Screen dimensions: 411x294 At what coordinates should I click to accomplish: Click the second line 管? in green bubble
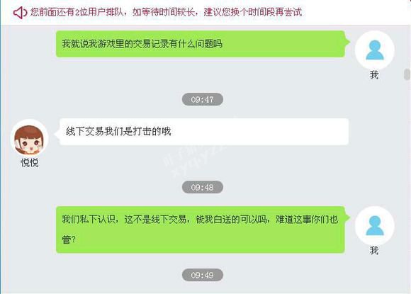click(69, 239)
